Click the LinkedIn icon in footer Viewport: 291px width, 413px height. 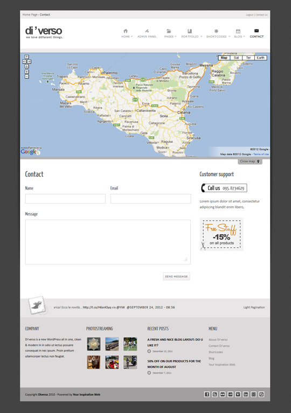pos(246,394)
